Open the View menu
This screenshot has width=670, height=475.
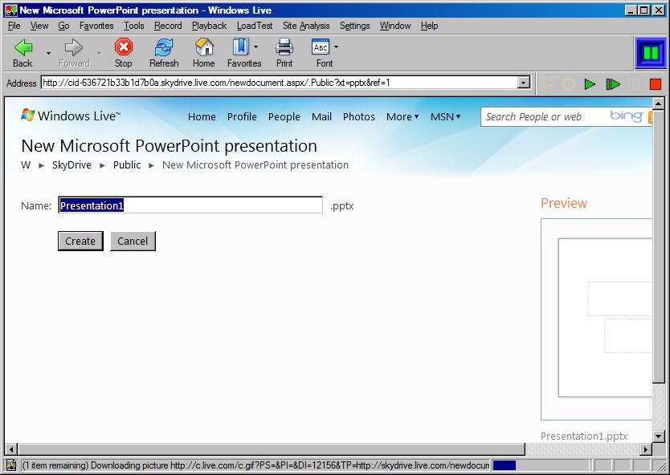(x=39, y=26)
